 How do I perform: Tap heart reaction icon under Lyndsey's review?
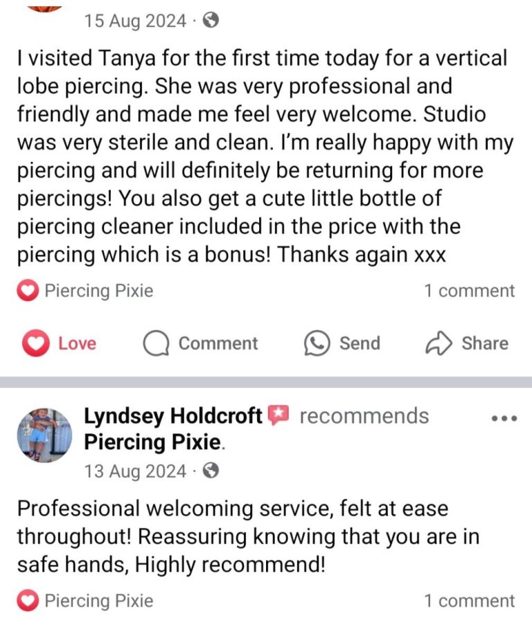point(28,601)
